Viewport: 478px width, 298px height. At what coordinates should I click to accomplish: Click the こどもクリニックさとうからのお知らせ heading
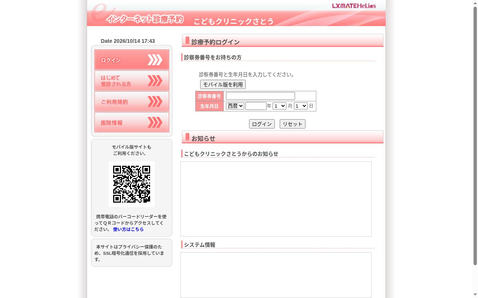click(x=231, y=154)
